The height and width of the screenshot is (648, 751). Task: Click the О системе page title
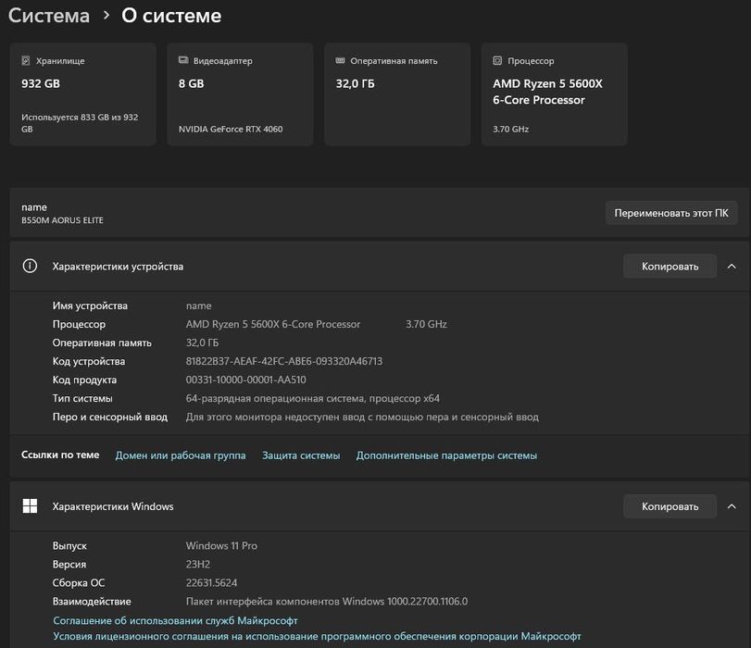pyautogui.click(x=171, y=16)
